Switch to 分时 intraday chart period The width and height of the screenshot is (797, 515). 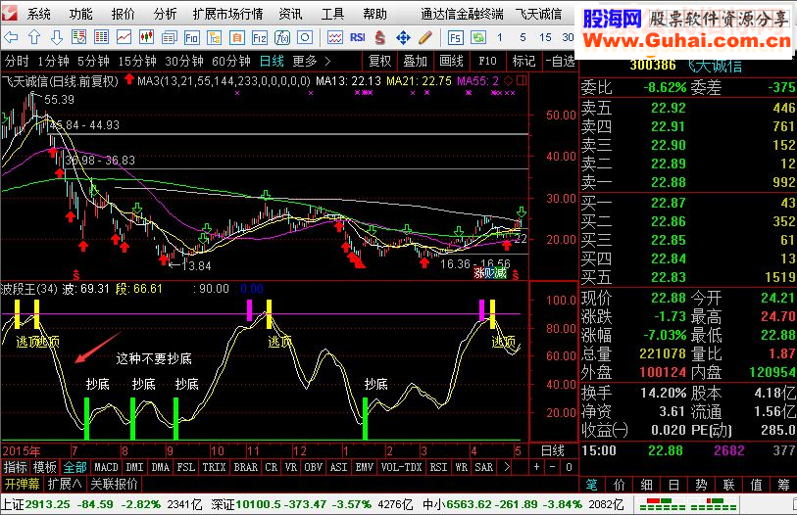tap(17, 62)
